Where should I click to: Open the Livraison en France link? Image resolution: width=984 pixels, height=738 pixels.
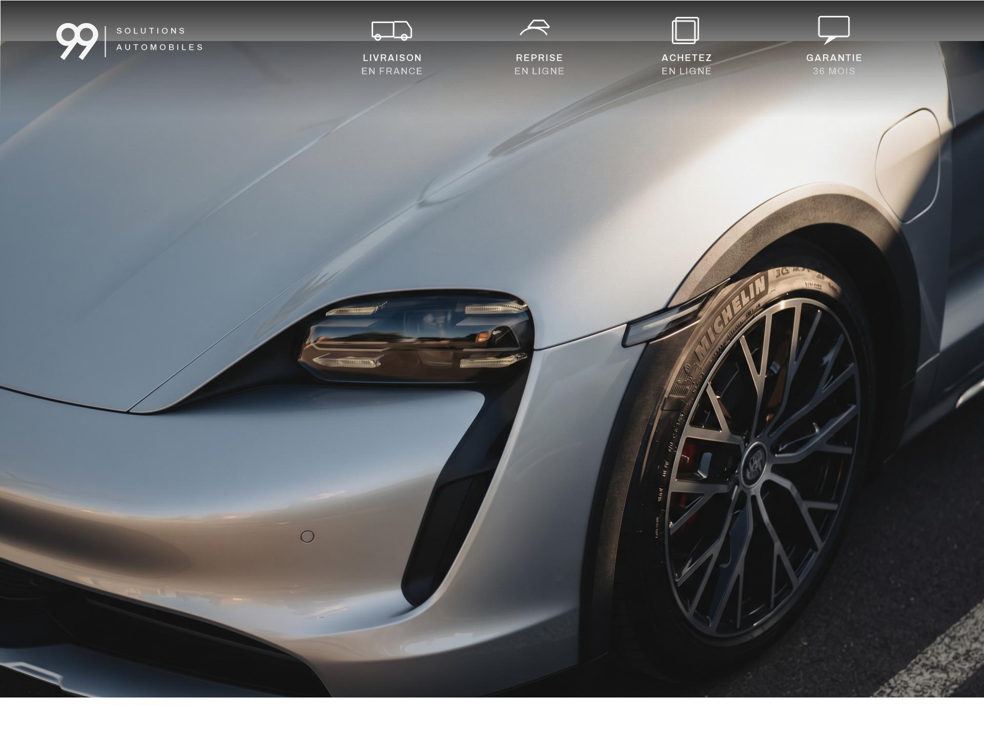click(392, 65)
